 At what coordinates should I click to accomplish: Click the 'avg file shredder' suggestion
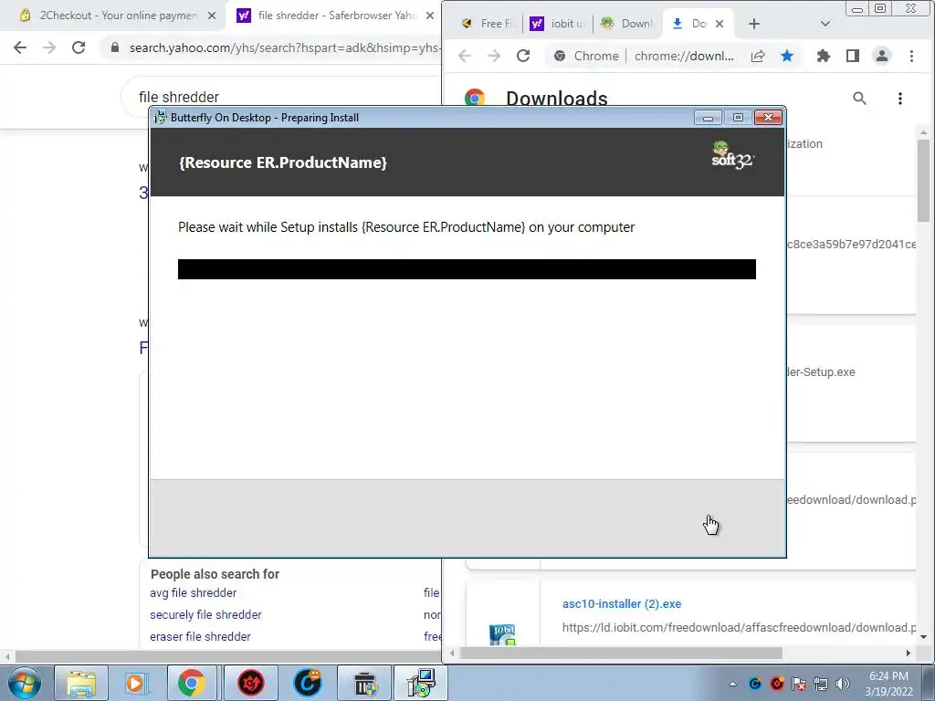pos(194,593)
